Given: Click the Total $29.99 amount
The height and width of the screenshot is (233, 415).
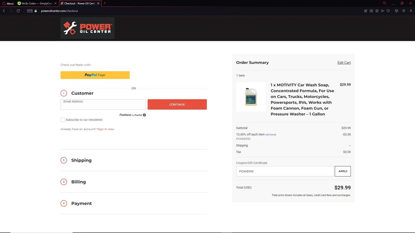Looking at the screenshot, I should 343,187.
